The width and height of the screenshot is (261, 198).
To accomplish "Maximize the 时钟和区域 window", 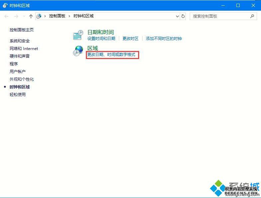I will point(238,5).
